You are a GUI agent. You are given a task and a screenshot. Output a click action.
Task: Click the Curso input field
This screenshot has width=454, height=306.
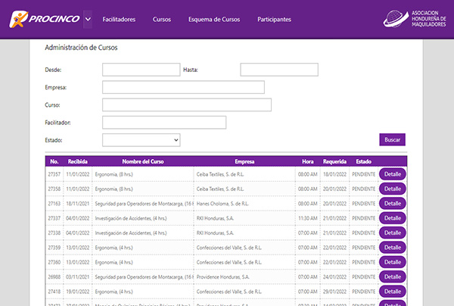pyautogui.click(x=186, y=105)
